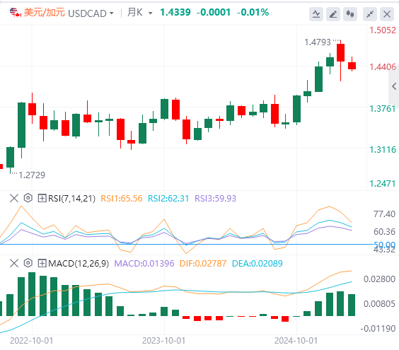Click the 1.4793 high price candle
This screenshot has height=350, width=399.
340,52
